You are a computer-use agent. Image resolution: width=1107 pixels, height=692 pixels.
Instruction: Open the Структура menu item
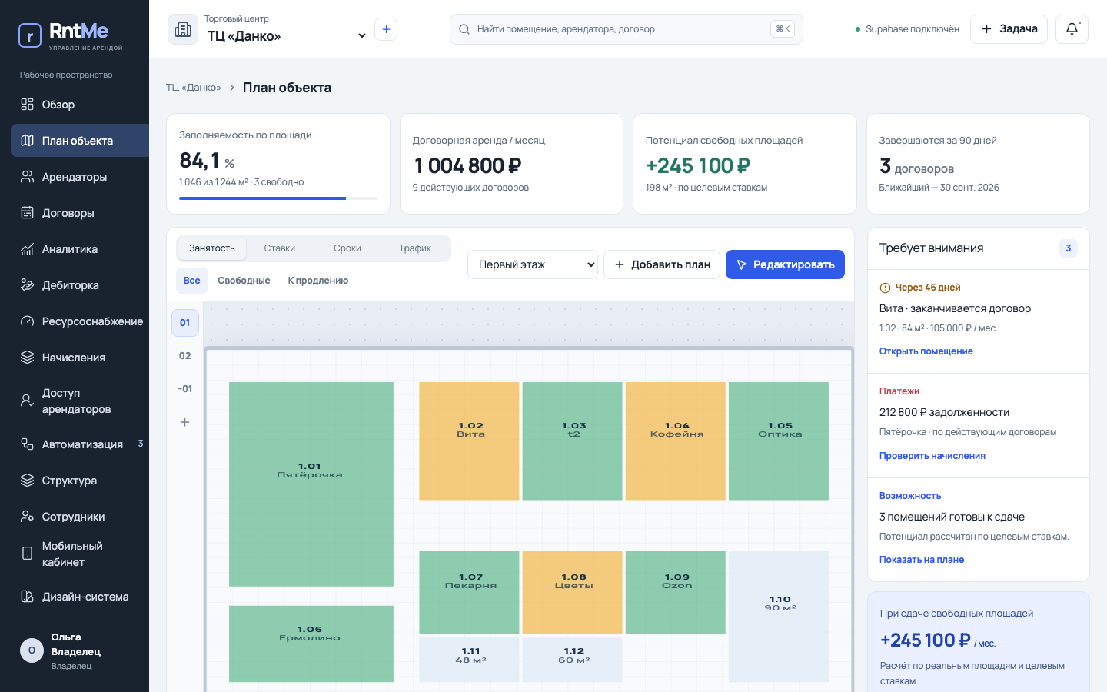(x=80, y=481)
